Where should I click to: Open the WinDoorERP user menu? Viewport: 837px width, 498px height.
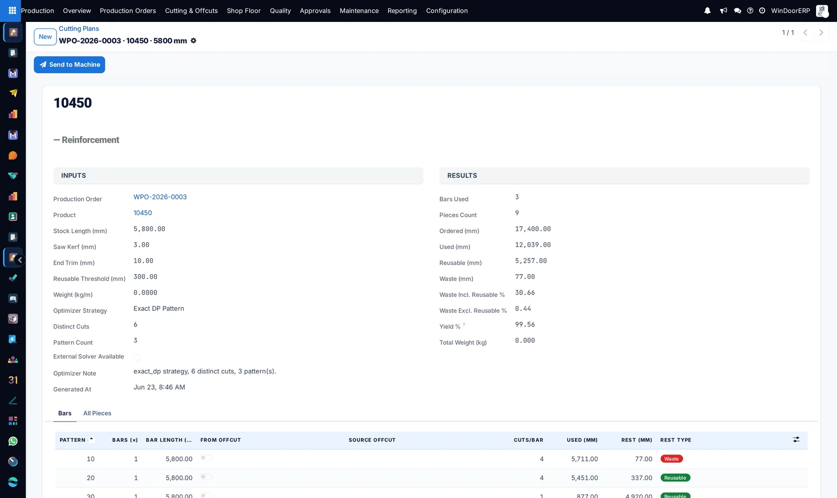coord(799,10)
